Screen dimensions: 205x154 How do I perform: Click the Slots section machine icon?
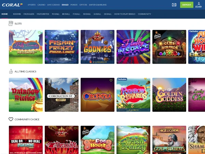(11, 23)
